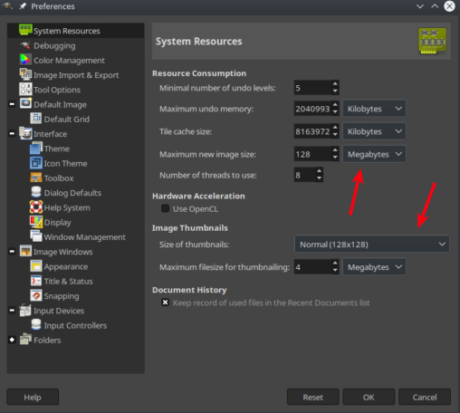The width and height of the screenshot is (460, 413).
Task: Select Window Management in the sidebar
Action: pos(84,237)
